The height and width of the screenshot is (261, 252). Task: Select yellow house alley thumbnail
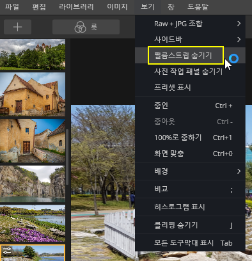(33, 141)
